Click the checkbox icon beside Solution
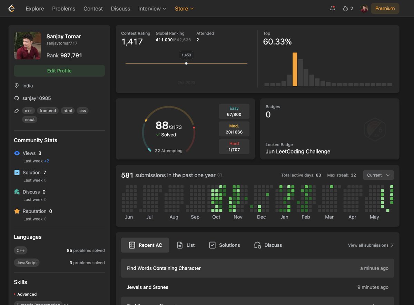Screen dimensions: 414x305 tap(17, 173)
